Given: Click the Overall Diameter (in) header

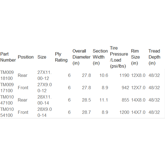Looking at the screenshot, I should (x=81, y=57).
